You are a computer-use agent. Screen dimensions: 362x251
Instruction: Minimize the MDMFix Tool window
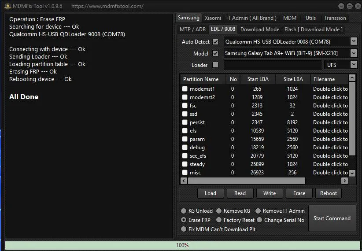click(341, 6)
